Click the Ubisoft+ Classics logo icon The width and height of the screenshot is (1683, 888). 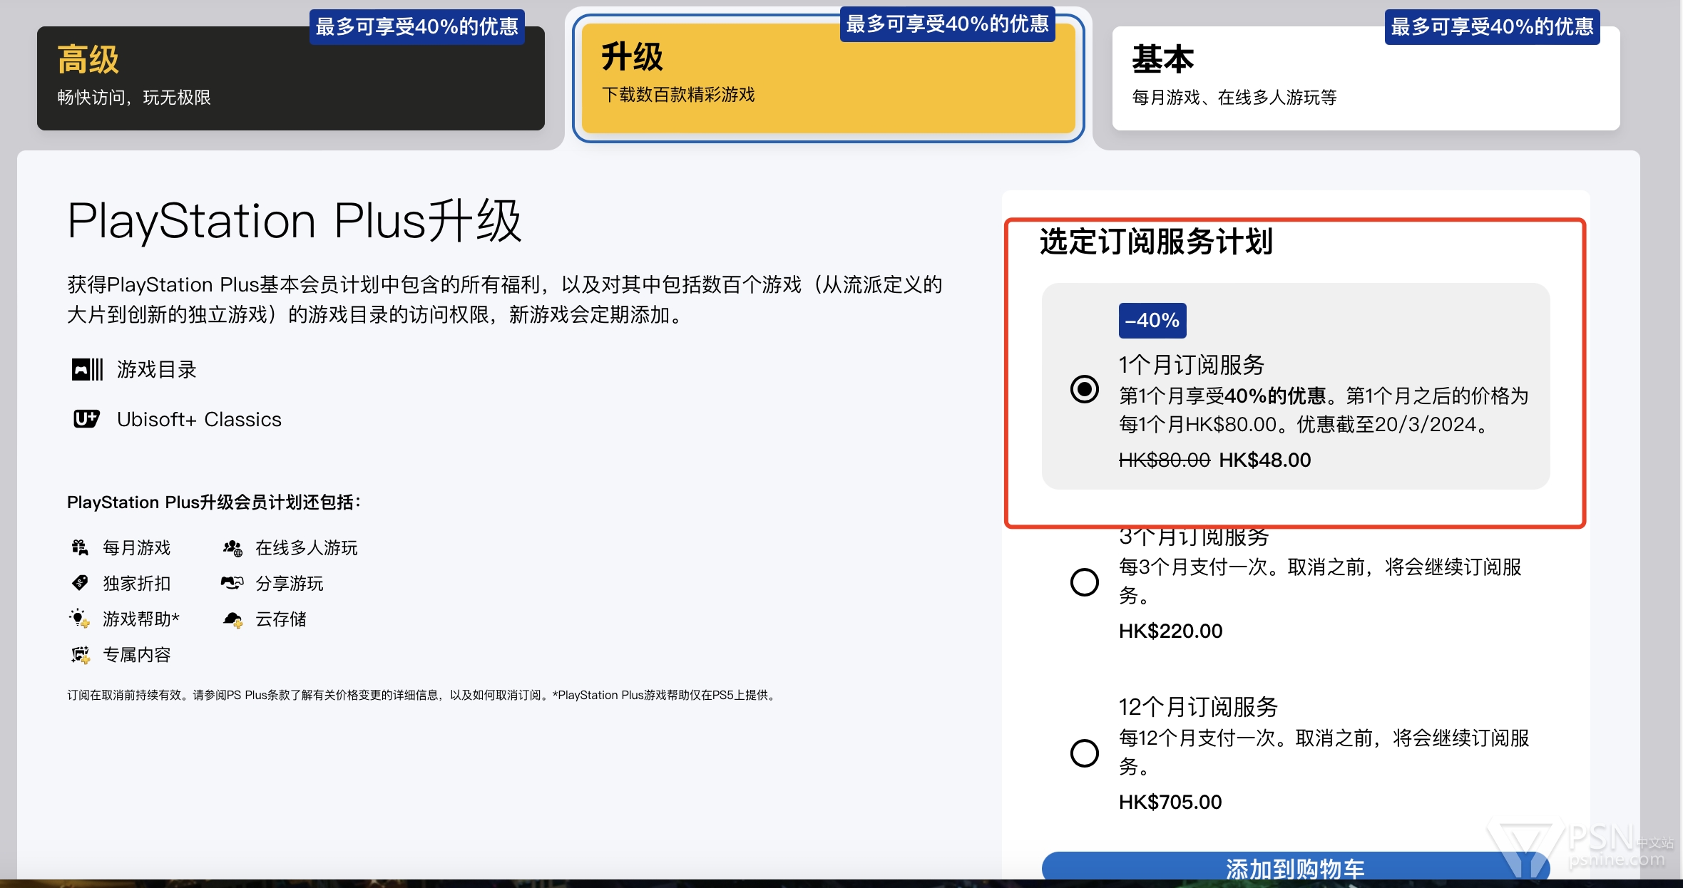coord(86,419)
